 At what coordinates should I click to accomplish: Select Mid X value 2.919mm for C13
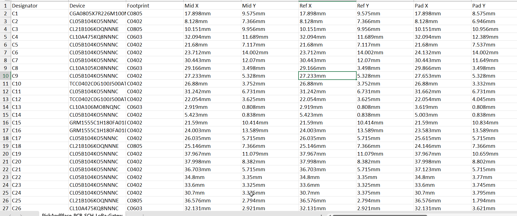(212, 107)
